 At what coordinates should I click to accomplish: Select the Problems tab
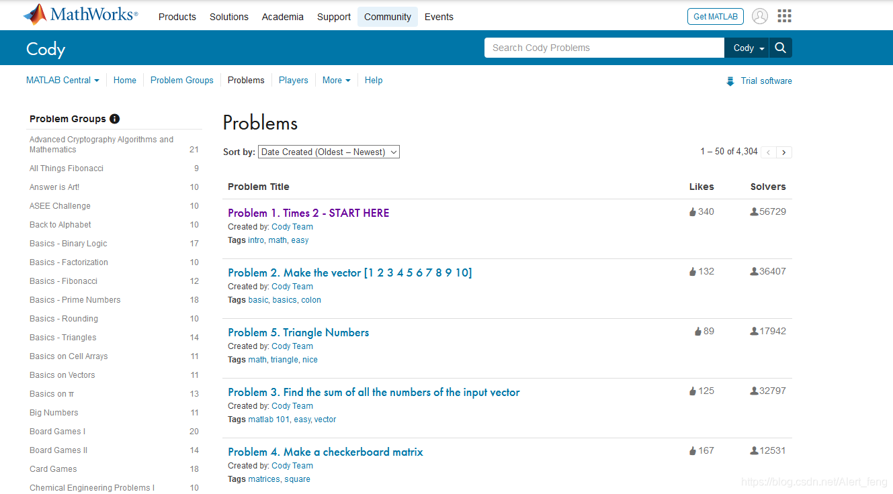(x=246, y=80)
